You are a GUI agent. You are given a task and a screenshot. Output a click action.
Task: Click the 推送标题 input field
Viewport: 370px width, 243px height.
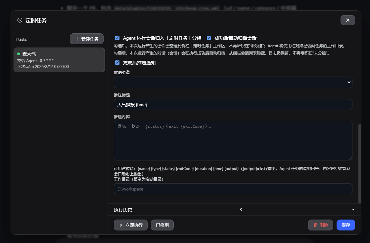[233, 105]
